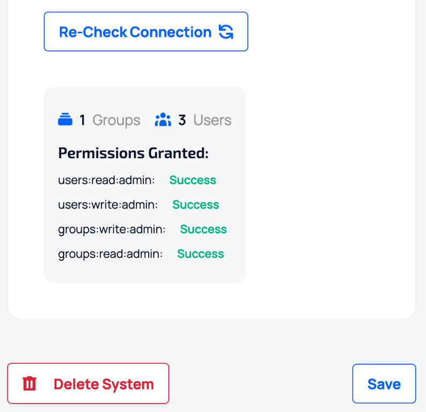Click the users:write:admin permission label
Screen dimensions: 426x412
[108, 204]
